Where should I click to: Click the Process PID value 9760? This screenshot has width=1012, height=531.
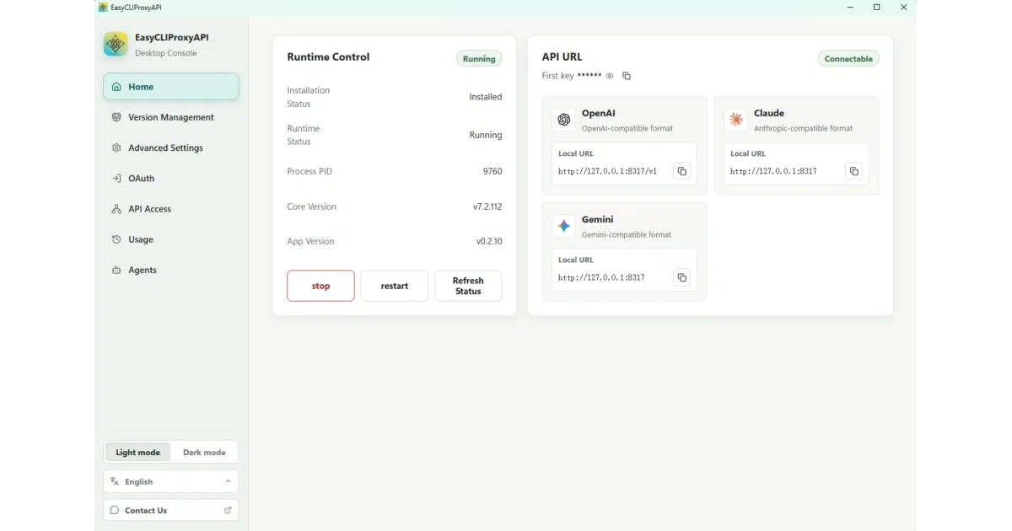pos(493,171)
